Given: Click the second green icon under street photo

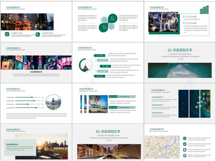Looking at the screenshot, I should [38, 34].
